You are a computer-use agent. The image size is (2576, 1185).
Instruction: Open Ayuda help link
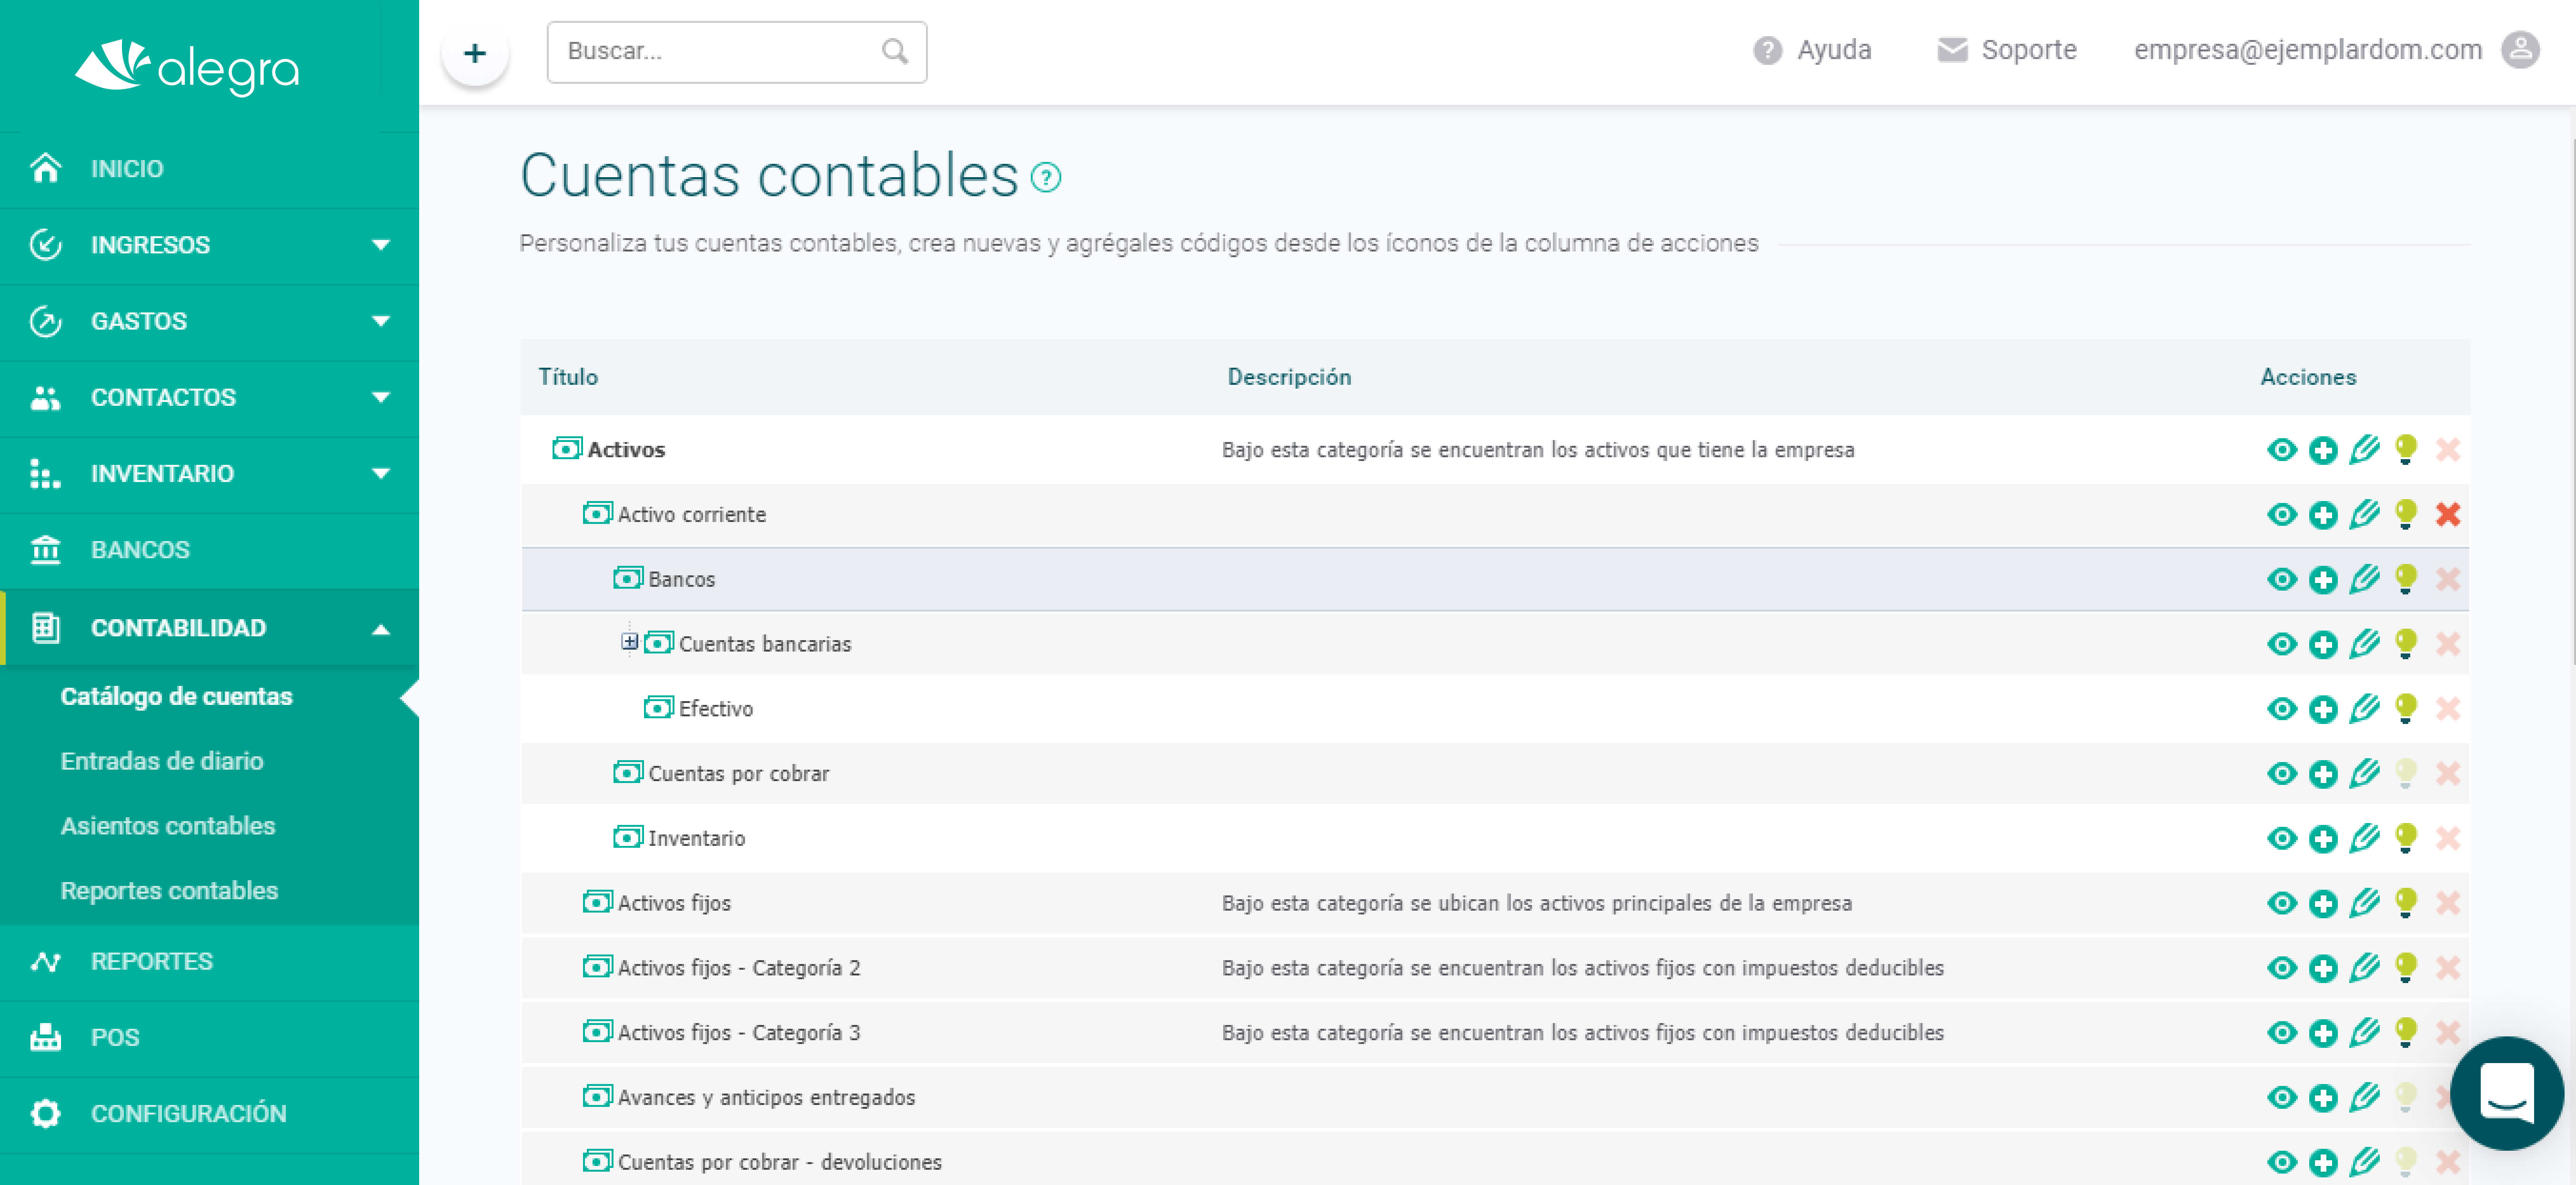pos(1811,50)
